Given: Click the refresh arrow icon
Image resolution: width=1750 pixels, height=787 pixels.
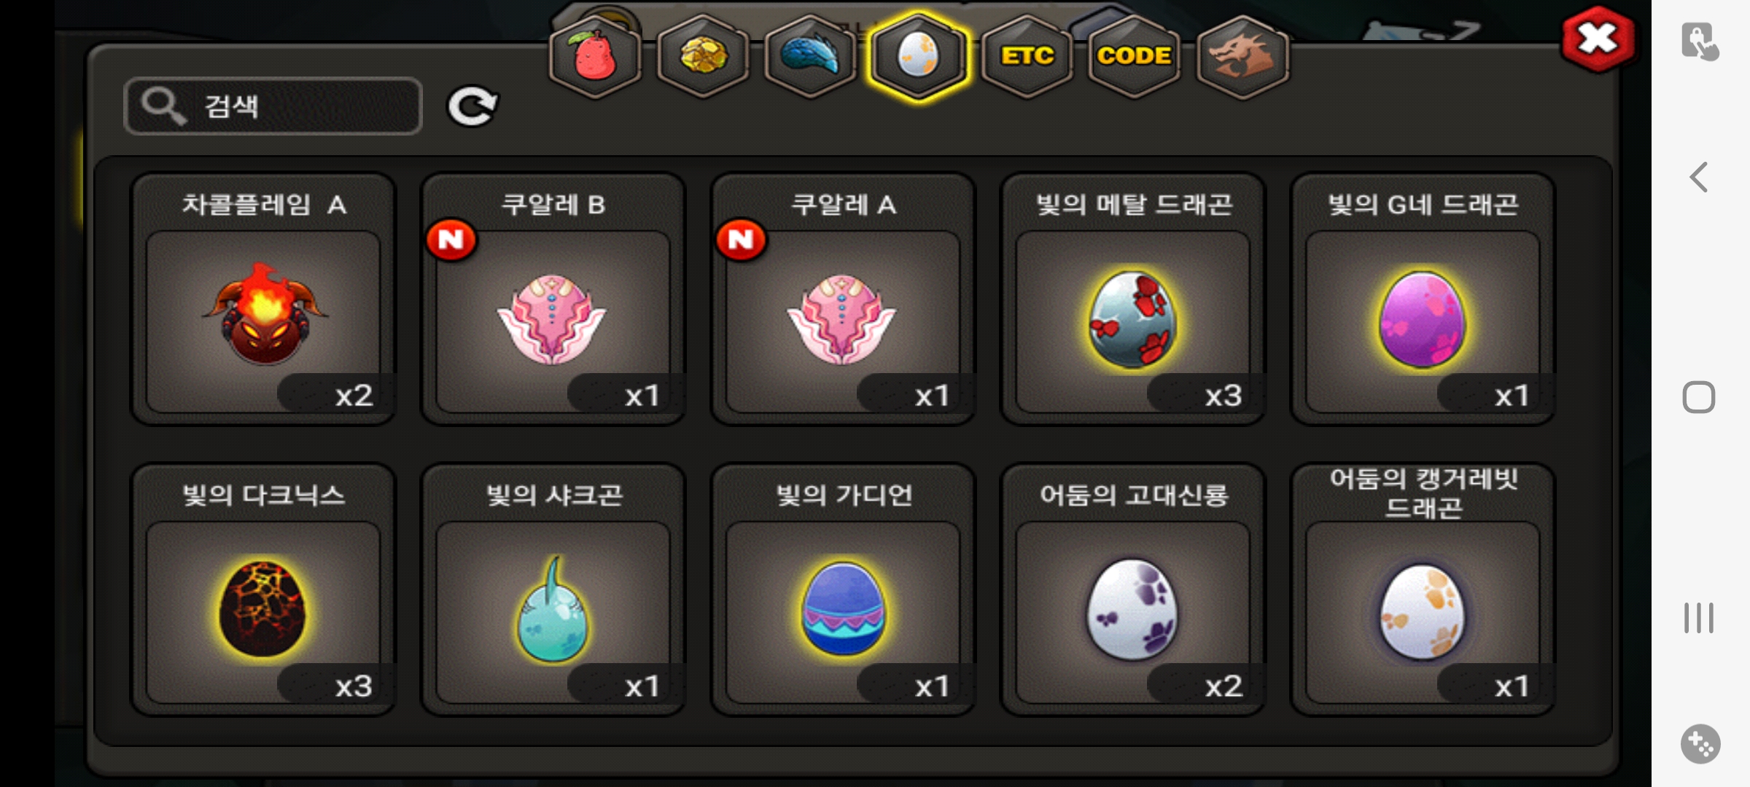Looking at the screenshot, I should coord(472,107).
